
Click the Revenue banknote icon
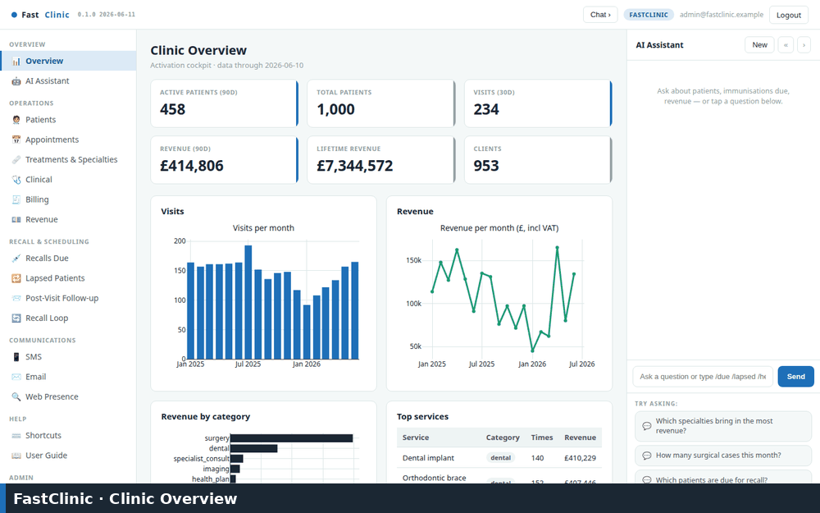[x=16, y=219]
